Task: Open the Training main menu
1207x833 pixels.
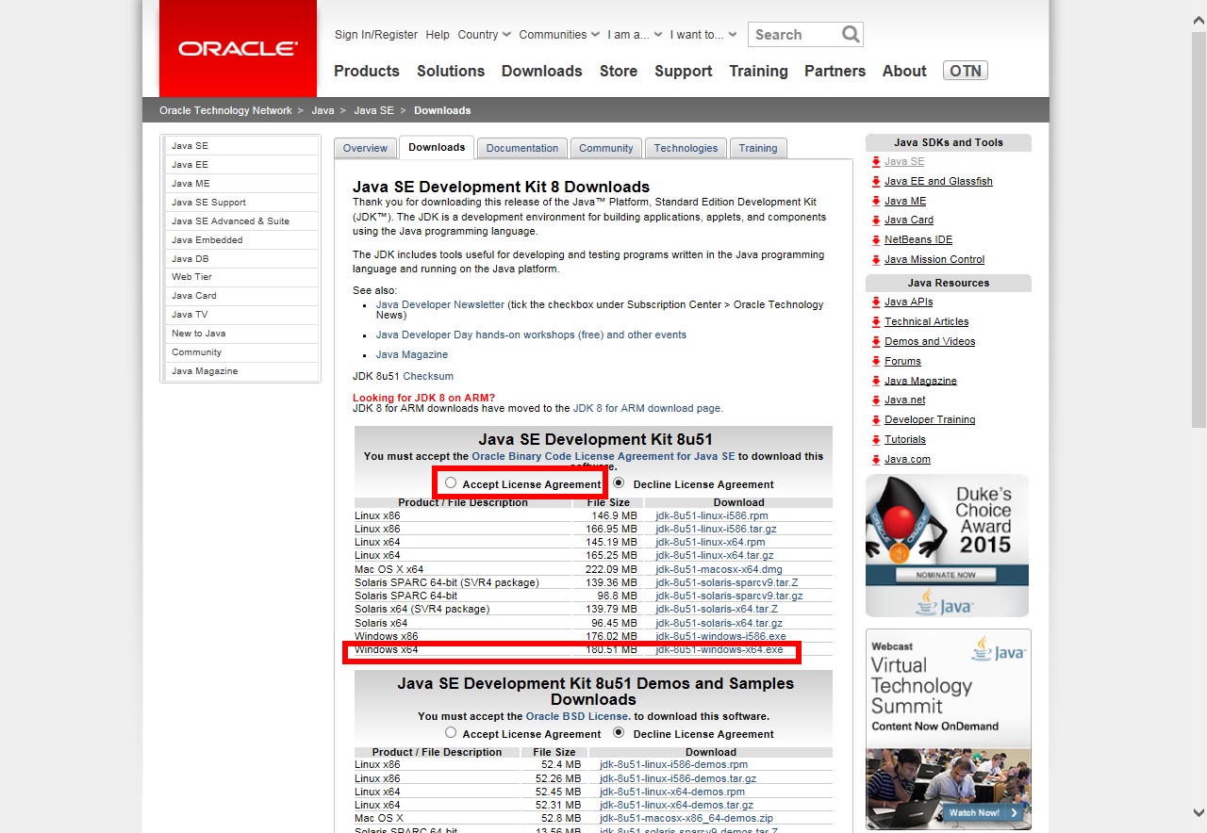Action: pyautogui.click(x=758, y=71)
